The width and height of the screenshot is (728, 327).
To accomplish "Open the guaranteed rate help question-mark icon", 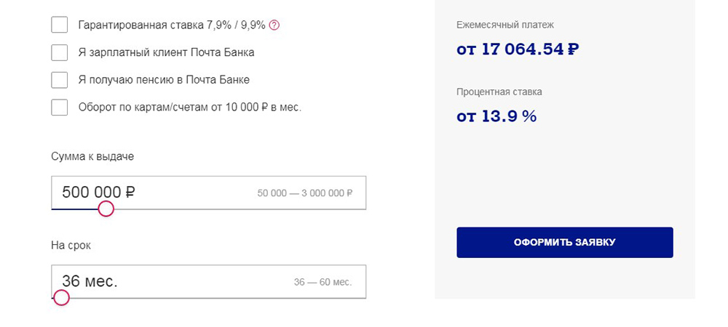I will 274,25.
